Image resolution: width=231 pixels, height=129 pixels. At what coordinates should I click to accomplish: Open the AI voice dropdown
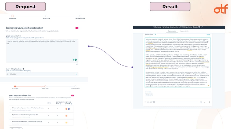tap(149, 95)
